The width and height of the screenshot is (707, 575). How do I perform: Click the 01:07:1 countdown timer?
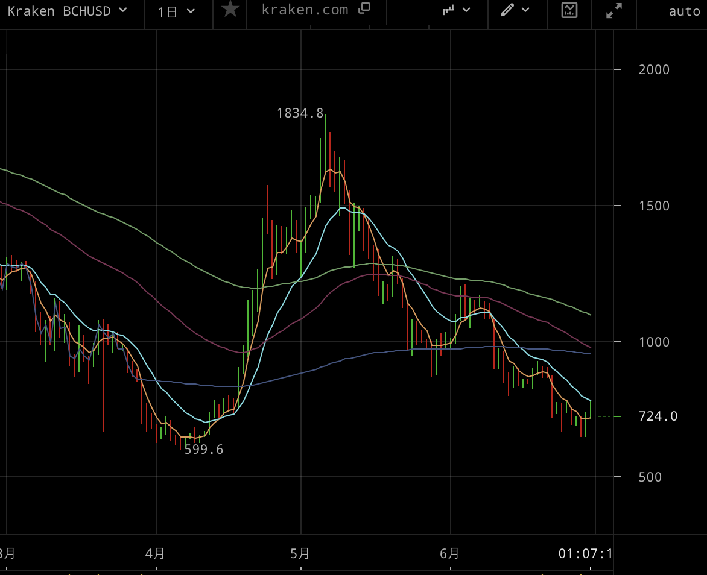point(585,553)
